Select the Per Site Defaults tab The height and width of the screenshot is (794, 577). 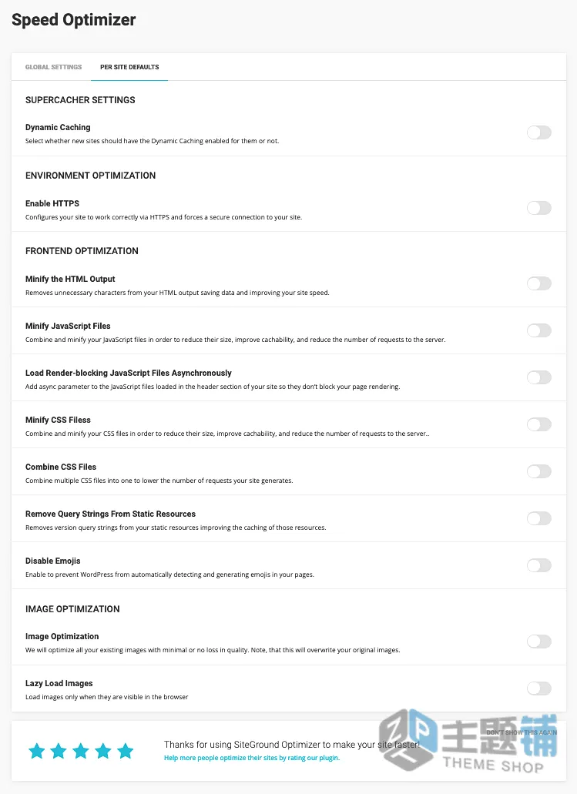129,67
